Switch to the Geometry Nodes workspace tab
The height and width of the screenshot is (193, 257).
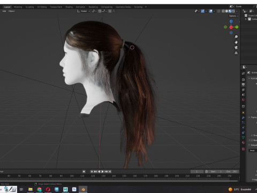tap(123, 7)
